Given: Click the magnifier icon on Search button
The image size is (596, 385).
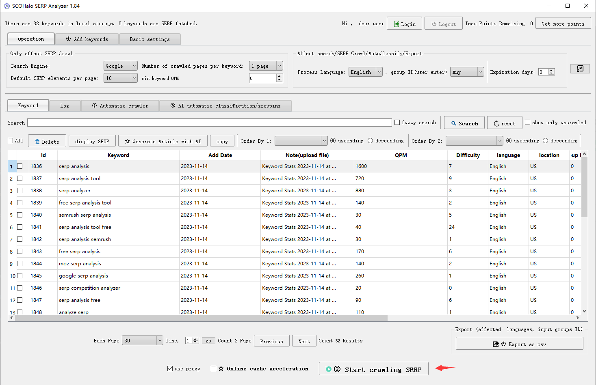Looking at the screenshot, I should (453, 123).
